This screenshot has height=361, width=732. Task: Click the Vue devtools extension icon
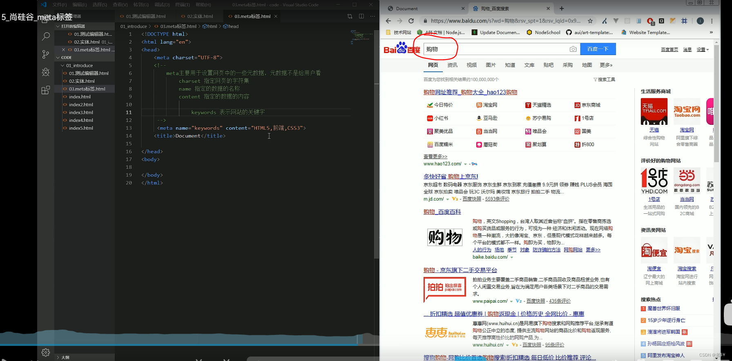click(616, 21)
